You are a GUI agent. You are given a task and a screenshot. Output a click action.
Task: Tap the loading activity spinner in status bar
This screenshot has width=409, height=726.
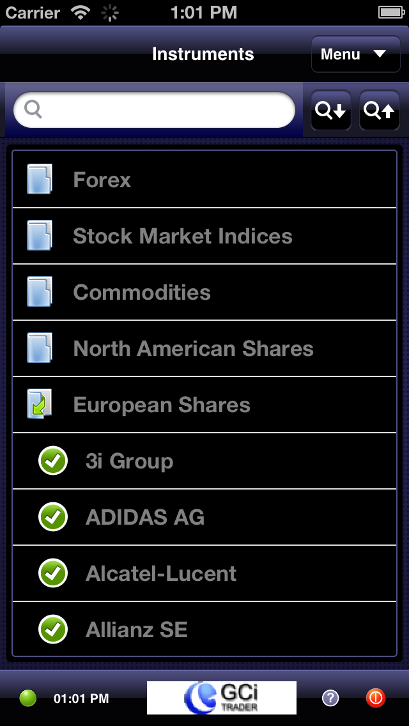[111, 12]
